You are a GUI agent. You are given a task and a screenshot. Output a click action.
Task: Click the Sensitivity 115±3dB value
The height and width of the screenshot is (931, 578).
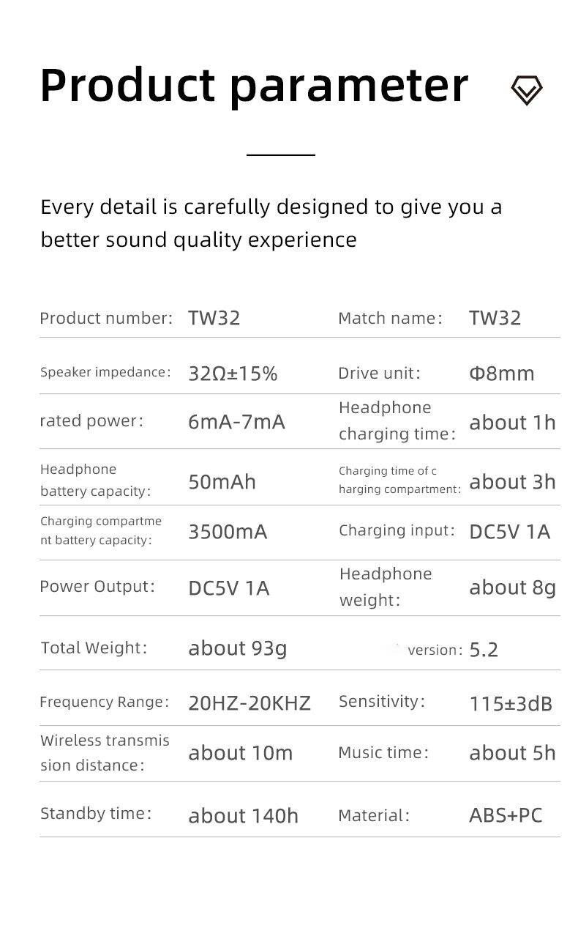tap(510, 704)
